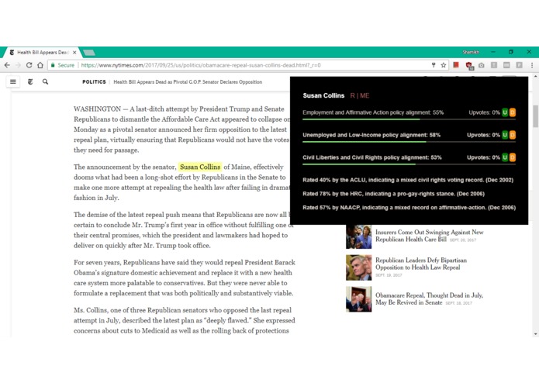Viewport: 539px width, 383px height.
Task: Click the NYT logo home icon
Action: point(30,81)
